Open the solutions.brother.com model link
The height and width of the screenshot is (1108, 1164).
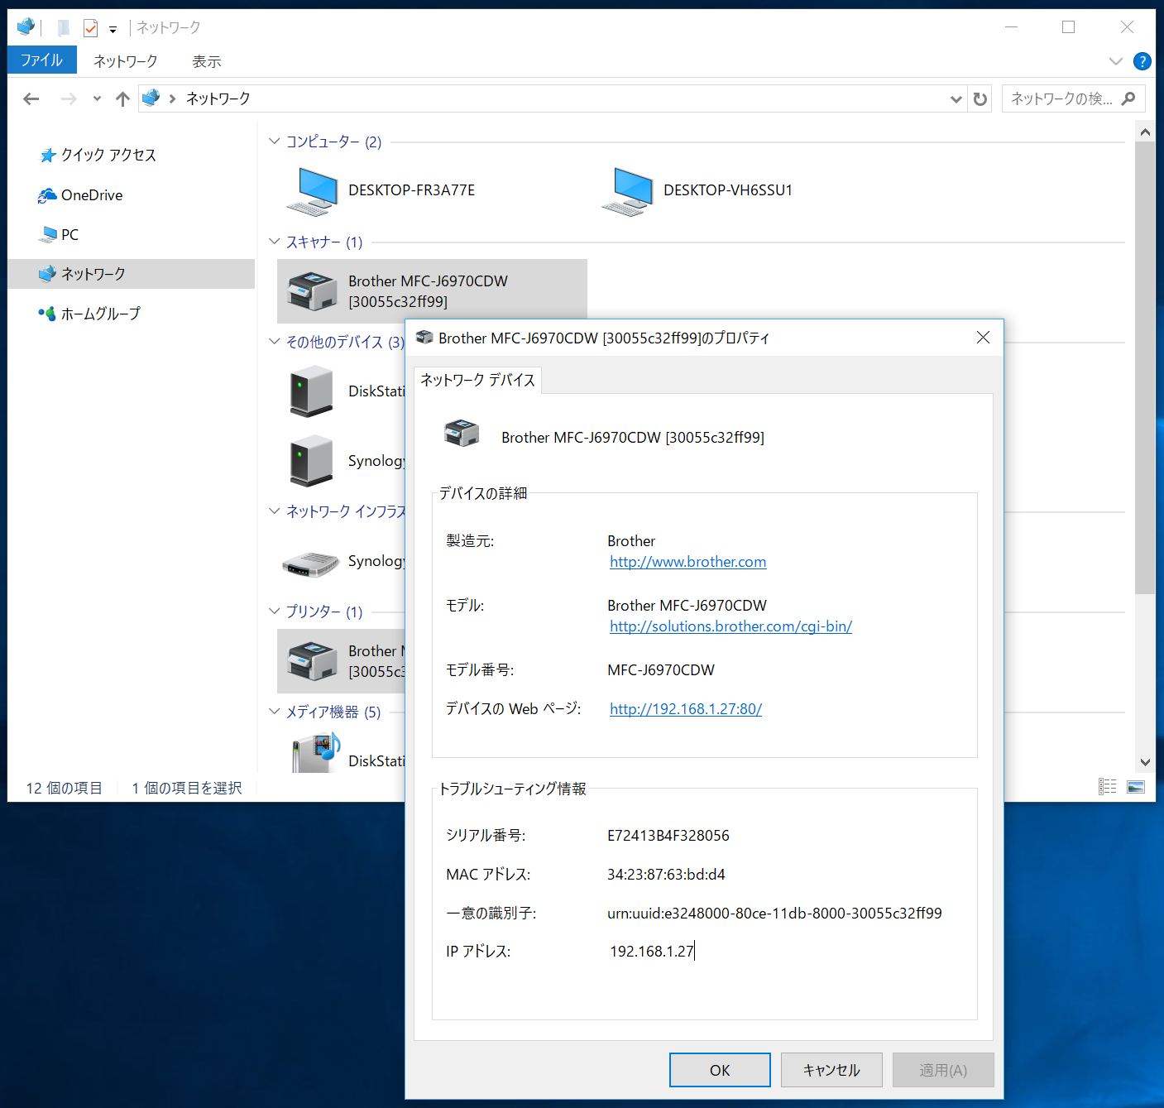tap(731, 626)
